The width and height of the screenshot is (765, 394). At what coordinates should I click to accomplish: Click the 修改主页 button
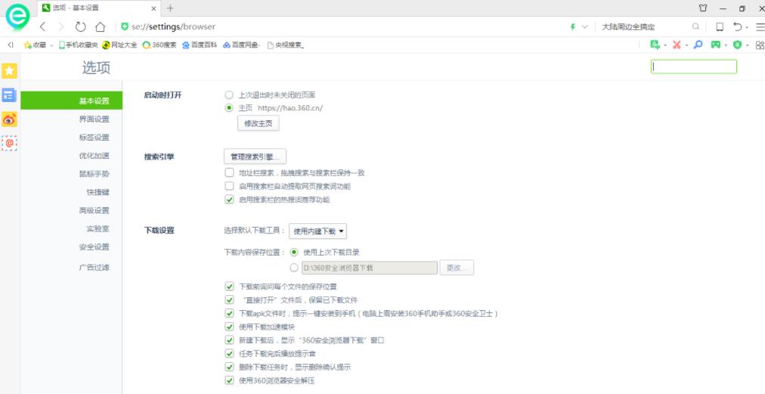coord(259,123)
